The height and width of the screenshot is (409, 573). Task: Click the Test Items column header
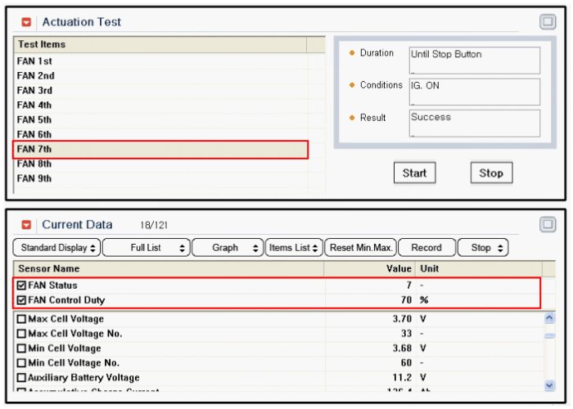[x=160, y=44]
